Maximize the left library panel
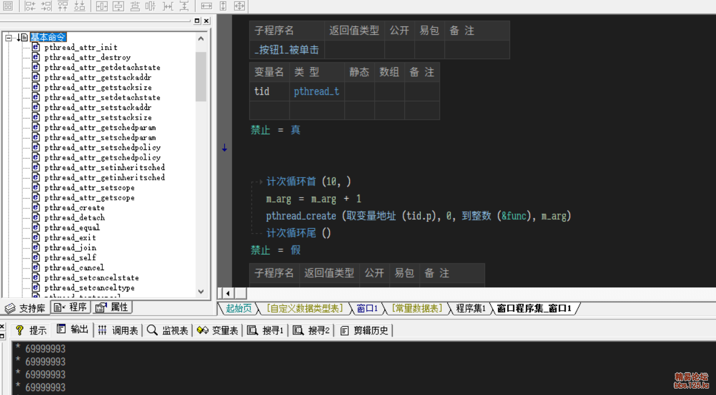Screen dimensions: 716x395 [197, 21]
